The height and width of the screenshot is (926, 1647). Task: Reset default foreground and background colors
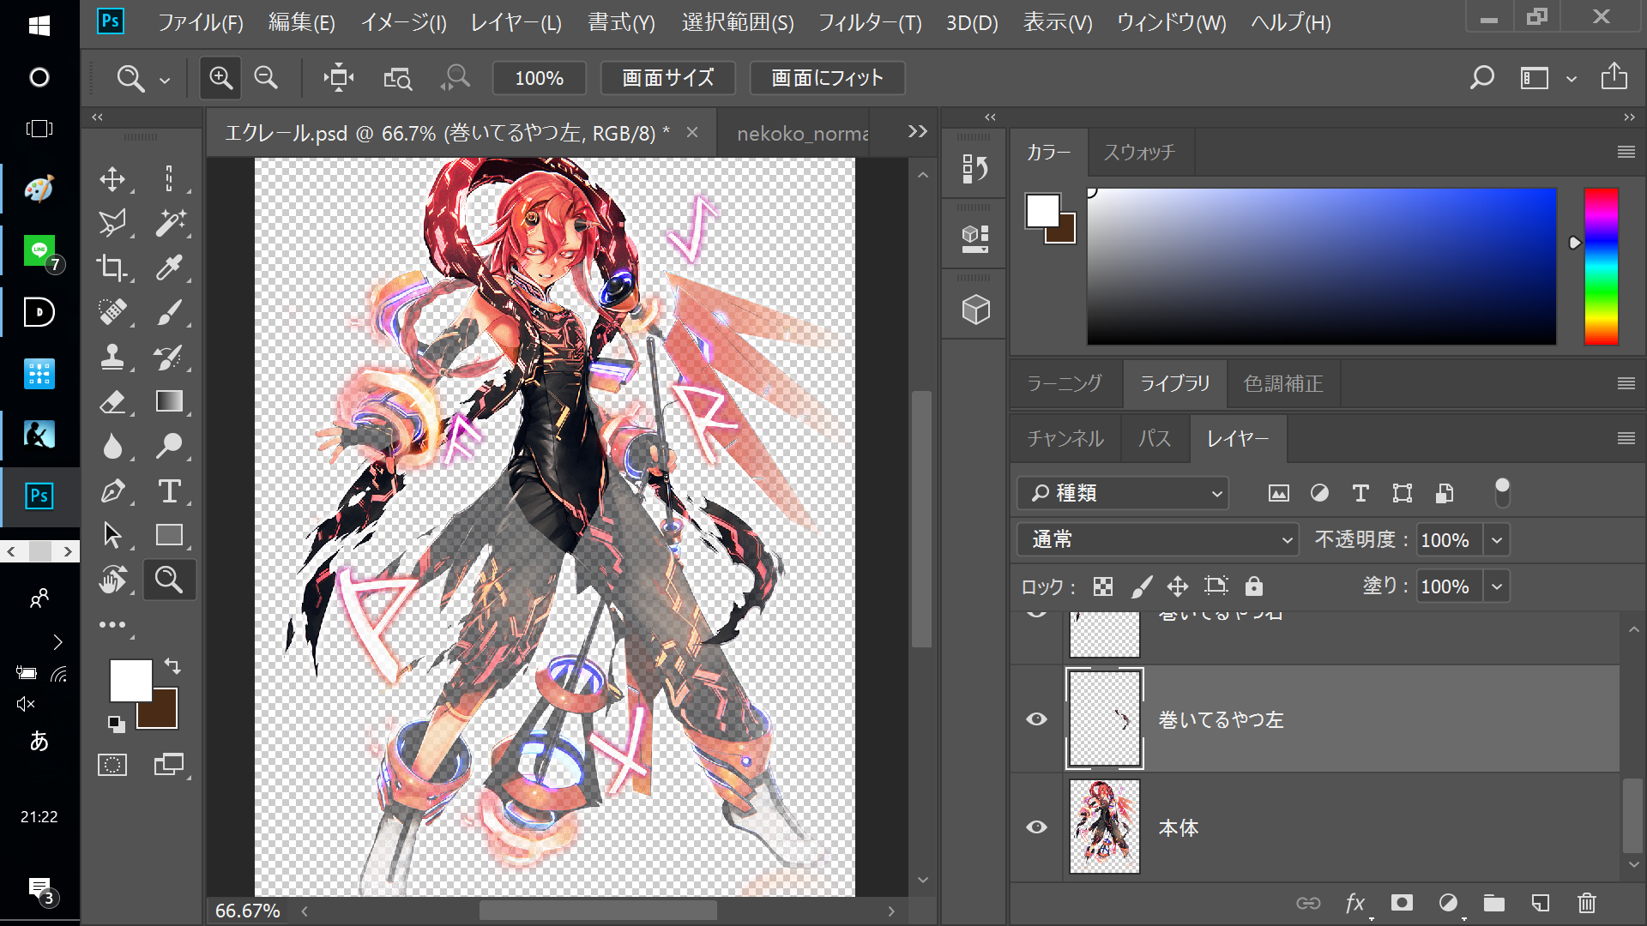pyautogui.click(x=116, y=725)
